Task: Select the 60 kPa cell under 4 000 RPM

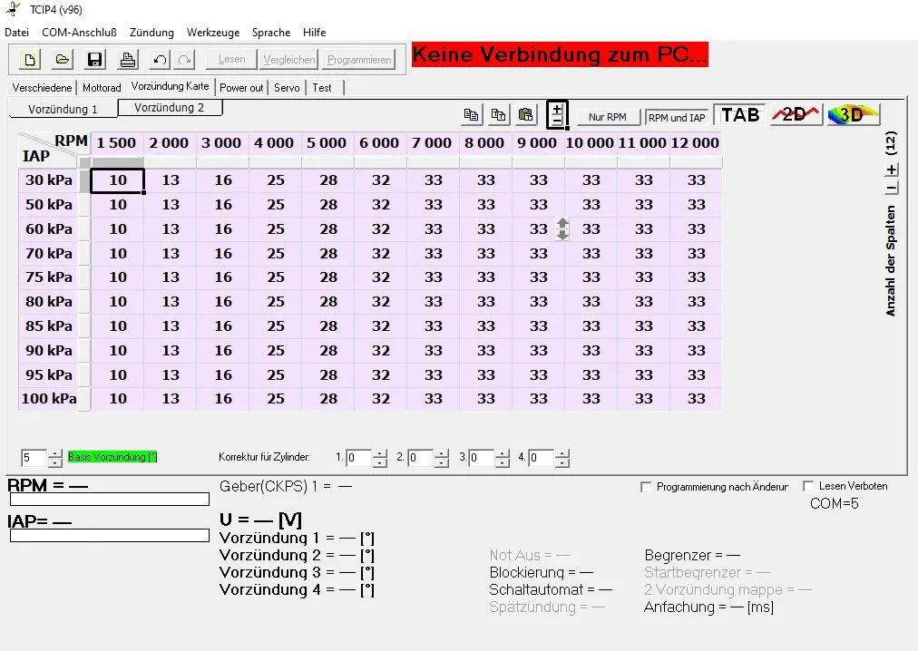Action: [x=275, y=228]
